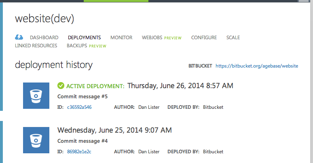This screenshot has height=163, width=313.
Task: Click Bitbucket bucket icon for June 25 deployment
Action: pyautogui.click(x=36, y=140)
